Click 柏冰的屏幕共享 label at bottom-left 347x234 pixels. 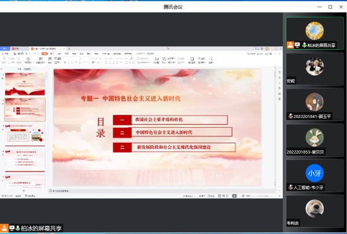tap(41, 228)
